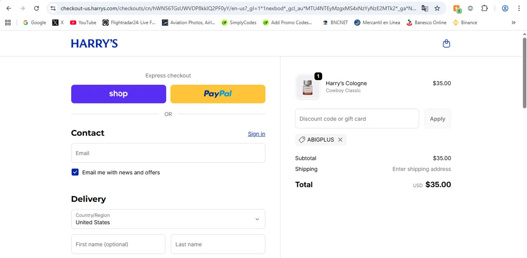Open the Aviation Photos bookmark
This screenshot has width=527, height=258.
point(189,22)
